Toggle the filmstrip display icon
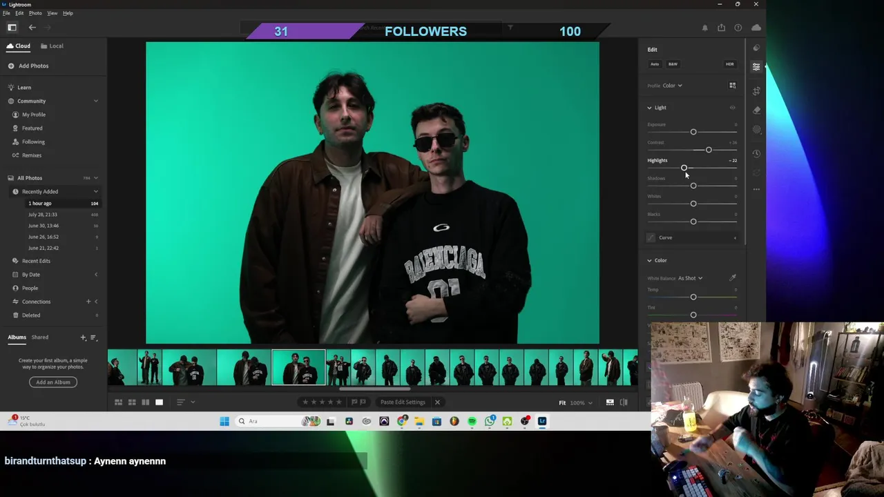Viewport: 884px width, 497px height. [x=610, y=402]
